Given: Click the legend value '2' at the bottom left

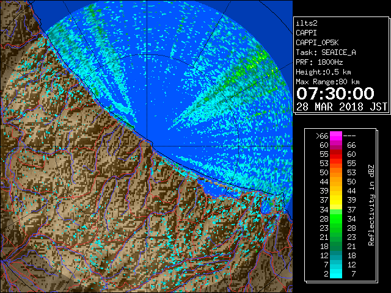Looking at the screenshot, I should point(326,273).
